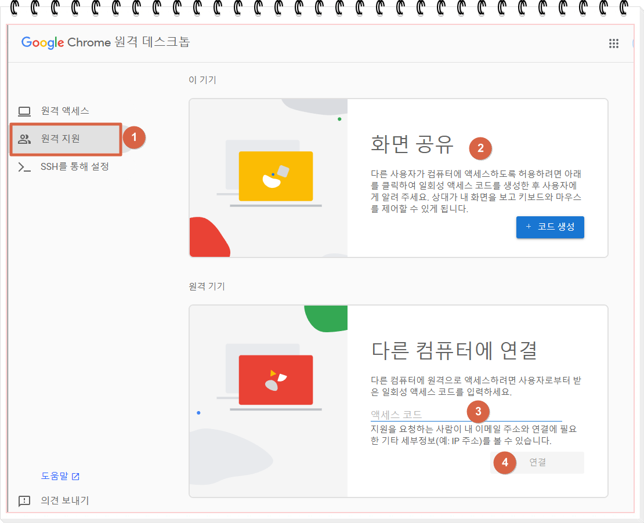Focus the 액세스 코드 input field
Image resolution: width=644 pixels, height=523 pixels.
coord(466,414)
